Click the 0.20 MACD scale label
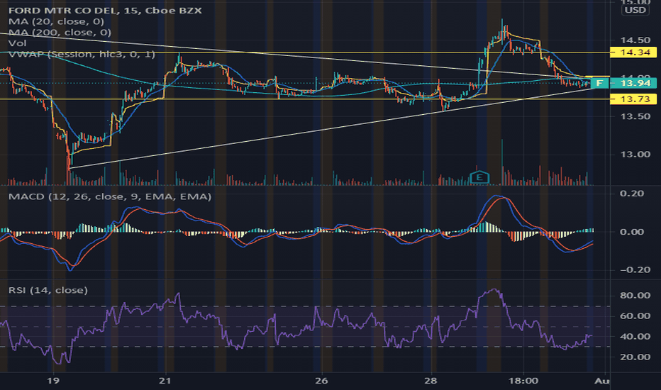Viewport: 661px width, 390px height. click(x=633, y=194)
